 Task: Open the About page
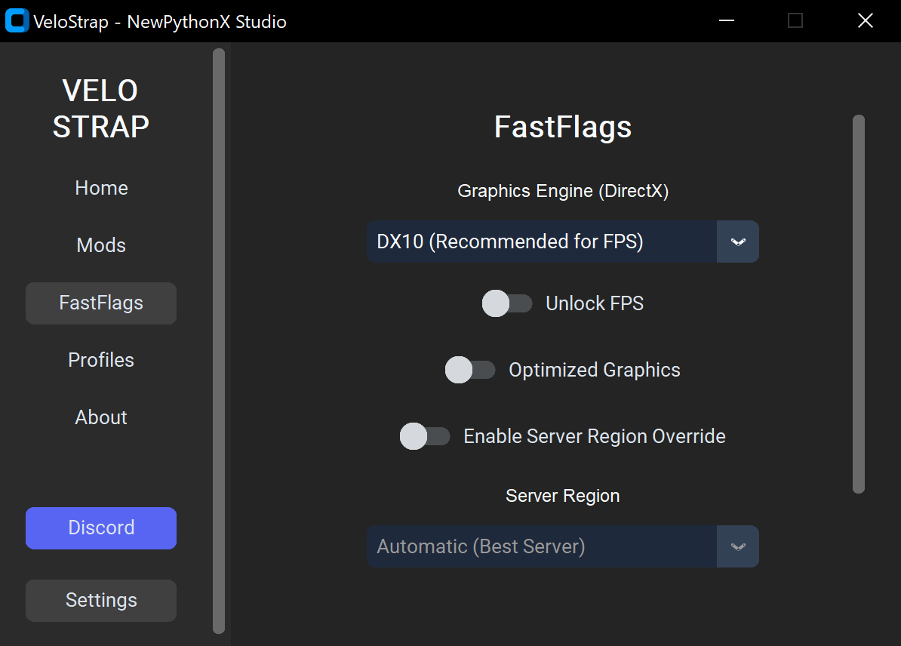coord(101,417)
